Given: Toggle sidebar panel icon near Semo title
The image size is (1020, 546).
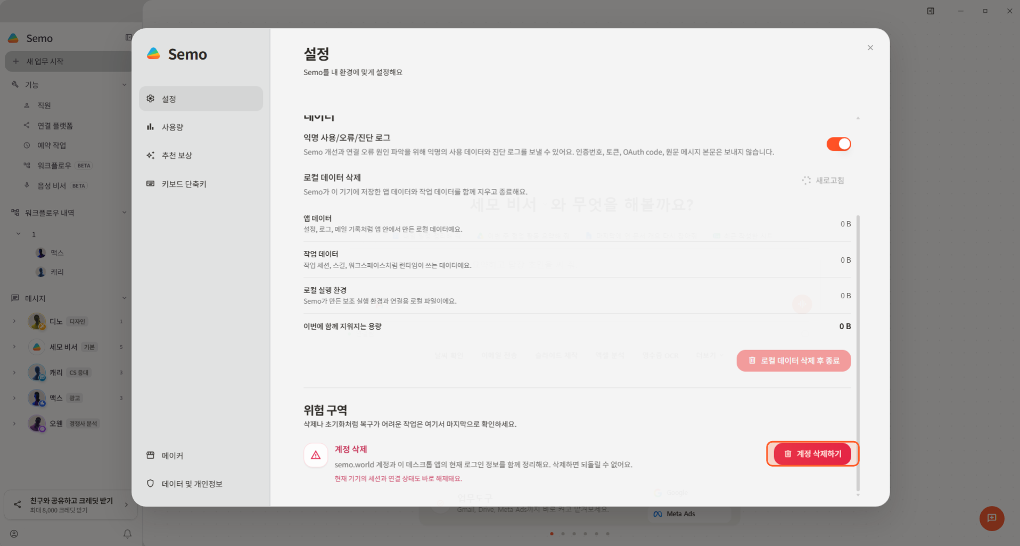Looking at the screenshot, I should [x=128, y=37].
